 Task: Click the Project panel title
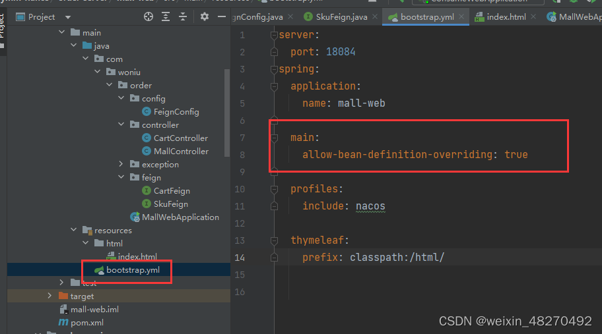pyautogui.click(x=42, y=17)
